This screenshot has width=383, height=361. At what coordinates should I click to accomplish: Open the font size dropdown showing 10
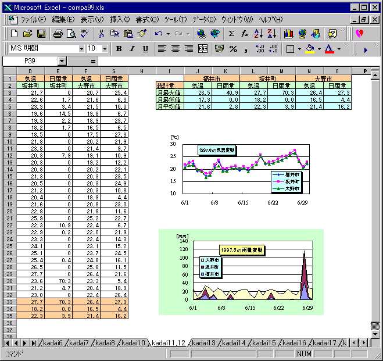[105, 49]
